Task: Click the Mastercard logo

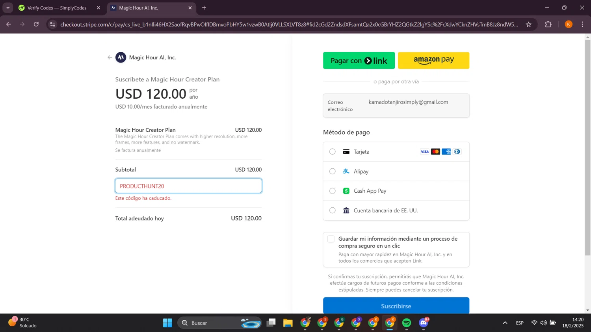Action: coord(435,152)
